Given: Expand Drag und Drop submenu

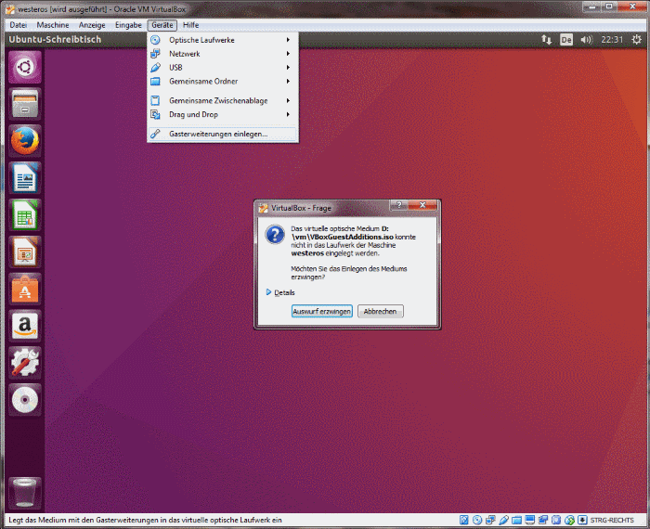Looking at the screenshot, I should (223, 114).
